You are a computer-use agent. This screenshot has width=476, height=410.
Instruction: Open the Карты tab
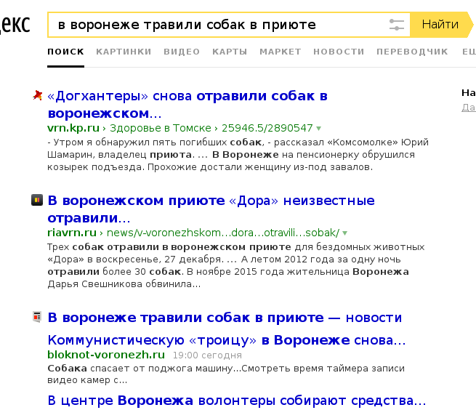click(230, 52)
